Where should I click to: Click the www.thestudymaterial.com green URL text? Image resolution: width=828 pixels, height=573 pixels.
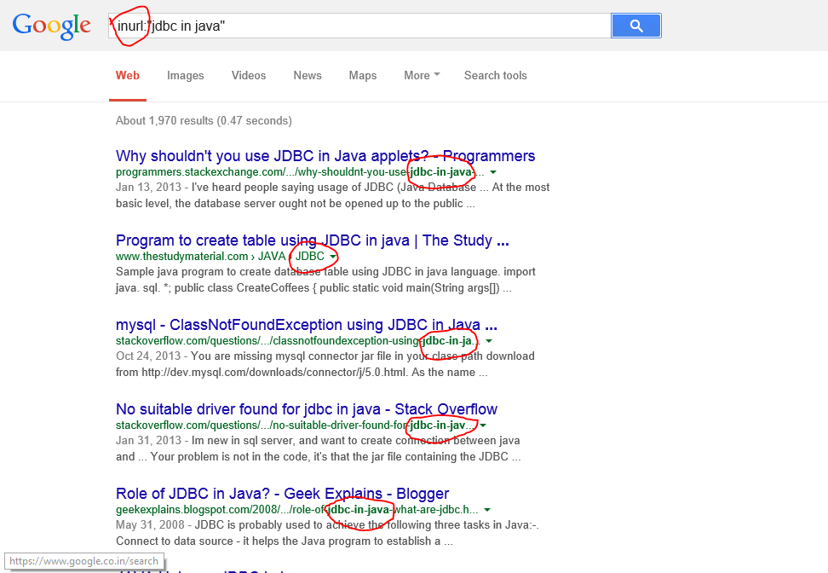pyautogui.click(x=220, y=257)
